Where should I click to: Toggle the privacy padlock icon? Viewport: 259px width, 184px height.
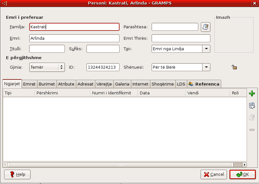tap(234, 67)
